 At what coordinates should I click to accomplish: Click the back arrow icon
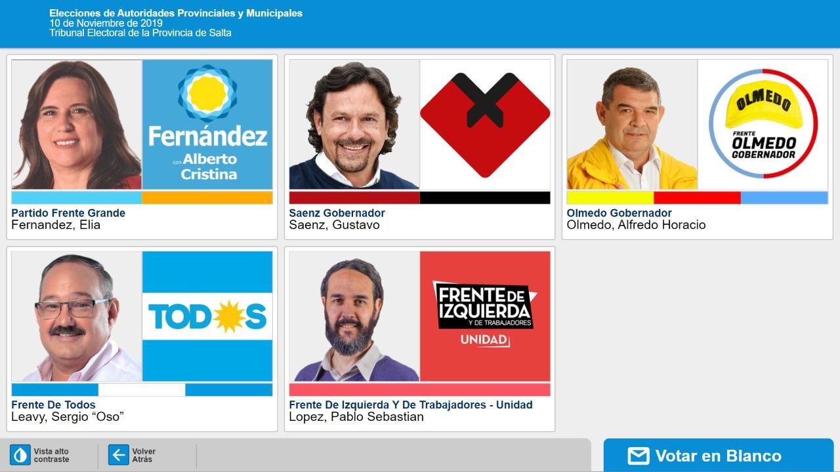[119, 455]
